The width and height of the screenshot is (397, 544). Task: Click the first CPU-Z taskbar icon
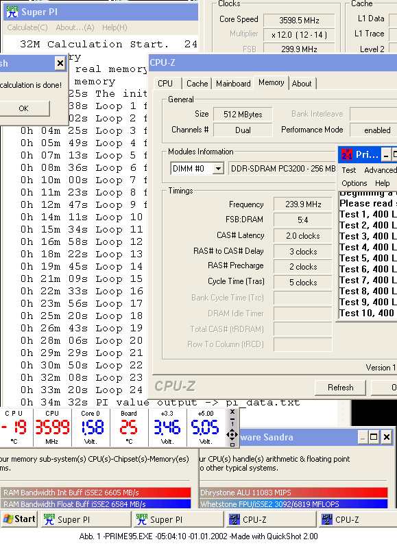tap(234, 519)
